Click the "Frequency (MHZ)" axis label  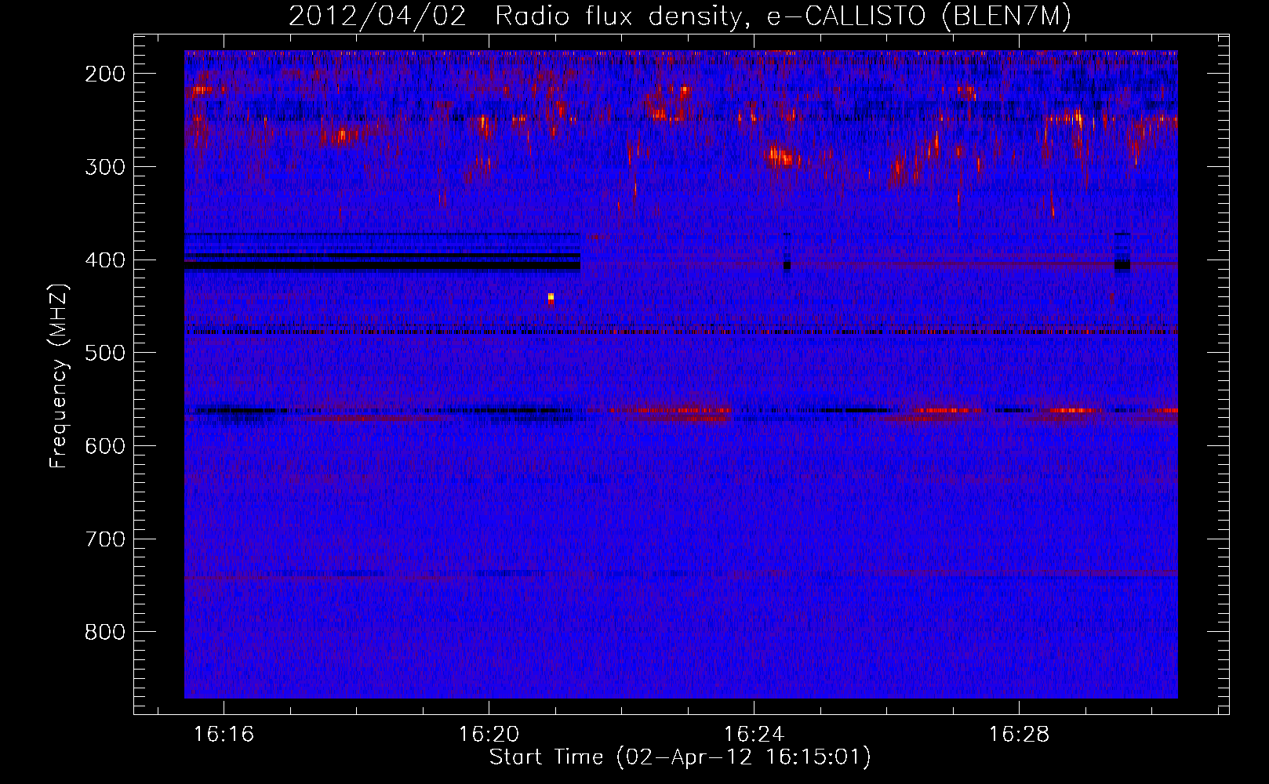tap(59, 376)
